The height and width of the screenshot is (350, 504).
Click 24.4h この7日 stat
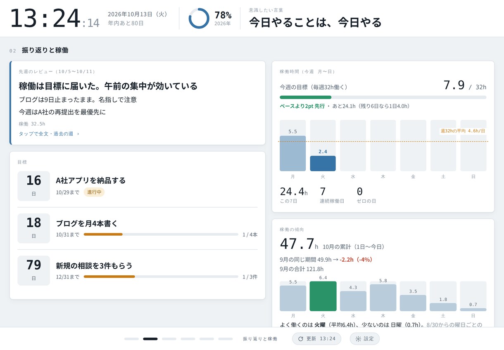[x=294, y=195]
